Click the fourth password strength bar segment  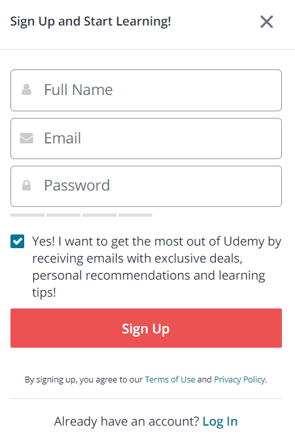(135, 215)
